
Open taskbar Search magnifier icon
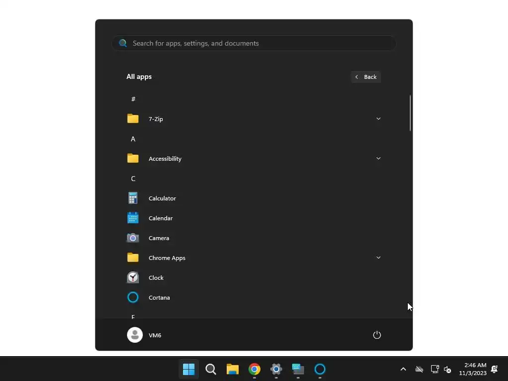[x=210, y=369]
